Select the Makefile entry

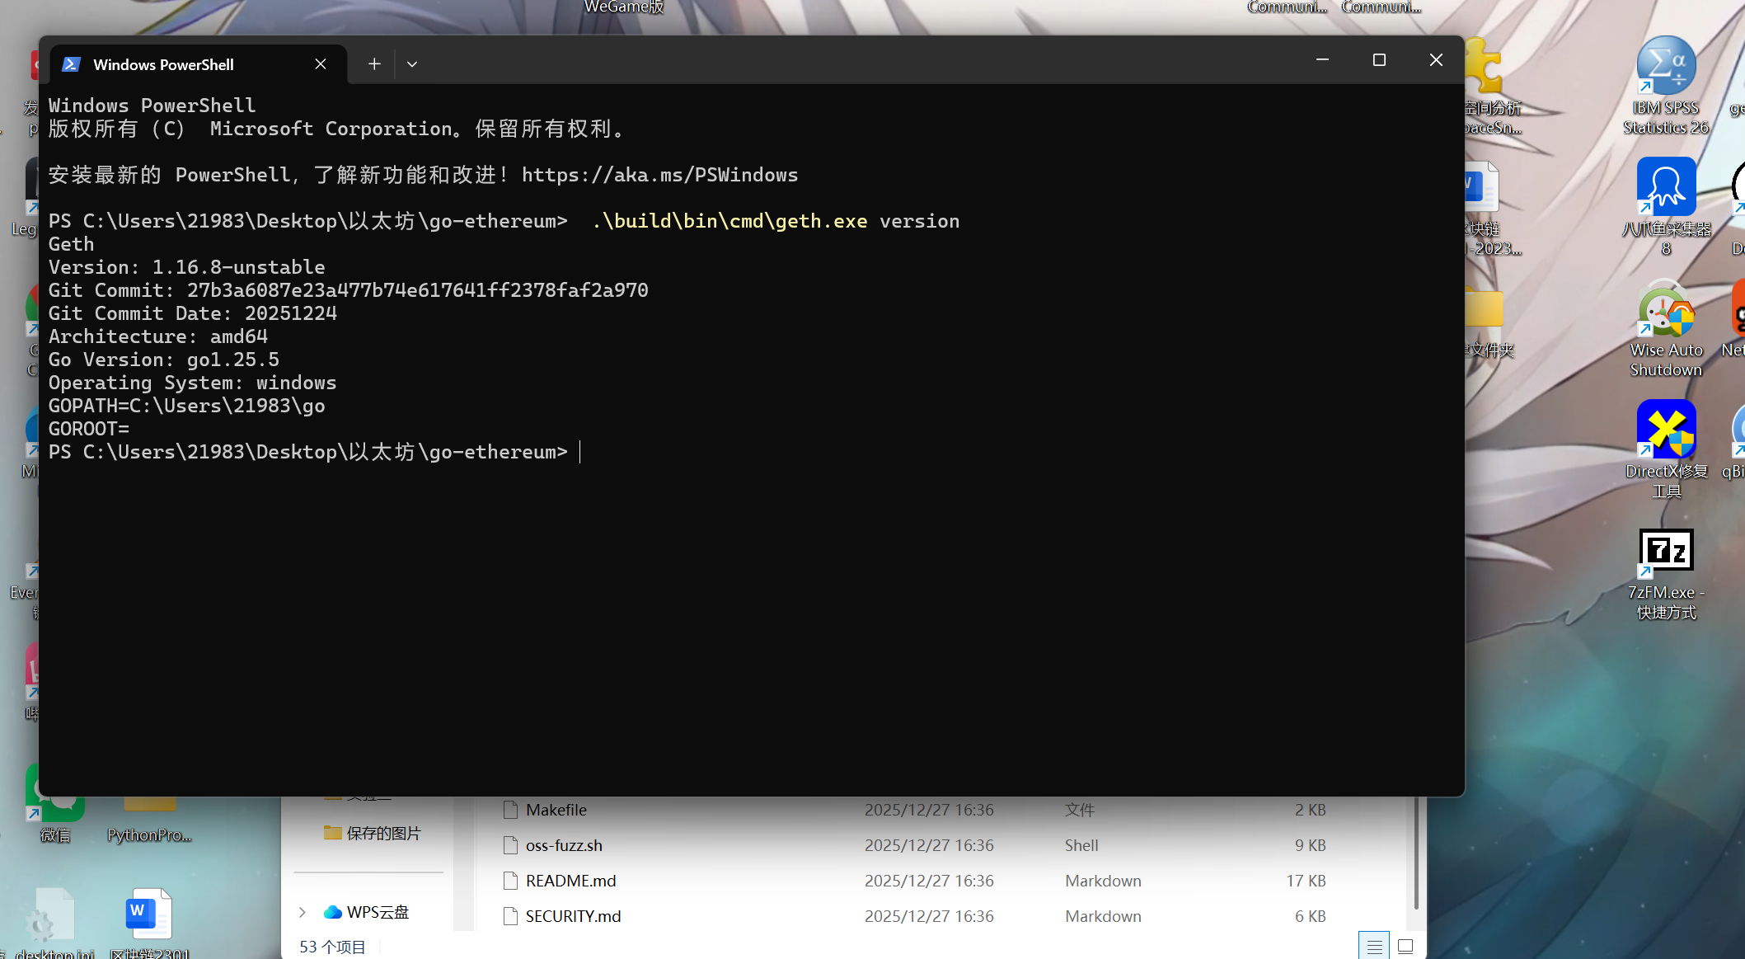tap(556, 810)
